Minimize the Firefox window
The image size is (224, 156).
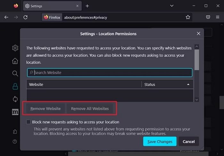(x=194, y=6)
